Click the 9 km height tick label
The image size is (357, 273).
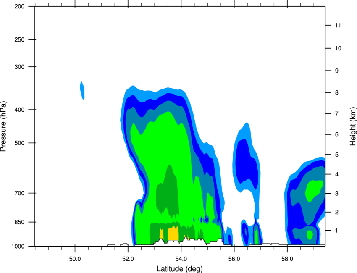click(x=337, y=71)
